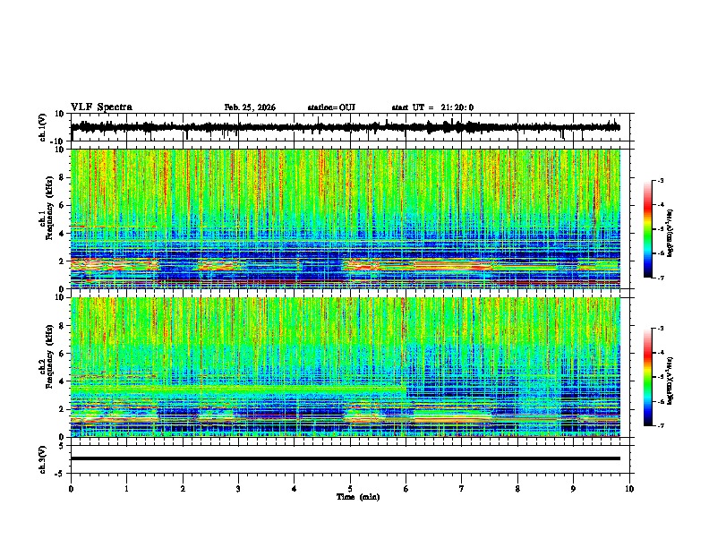Click the "-7" tick on ch.2 colorbar
Screen dimensions: 709x548
(x=660, y=425)
